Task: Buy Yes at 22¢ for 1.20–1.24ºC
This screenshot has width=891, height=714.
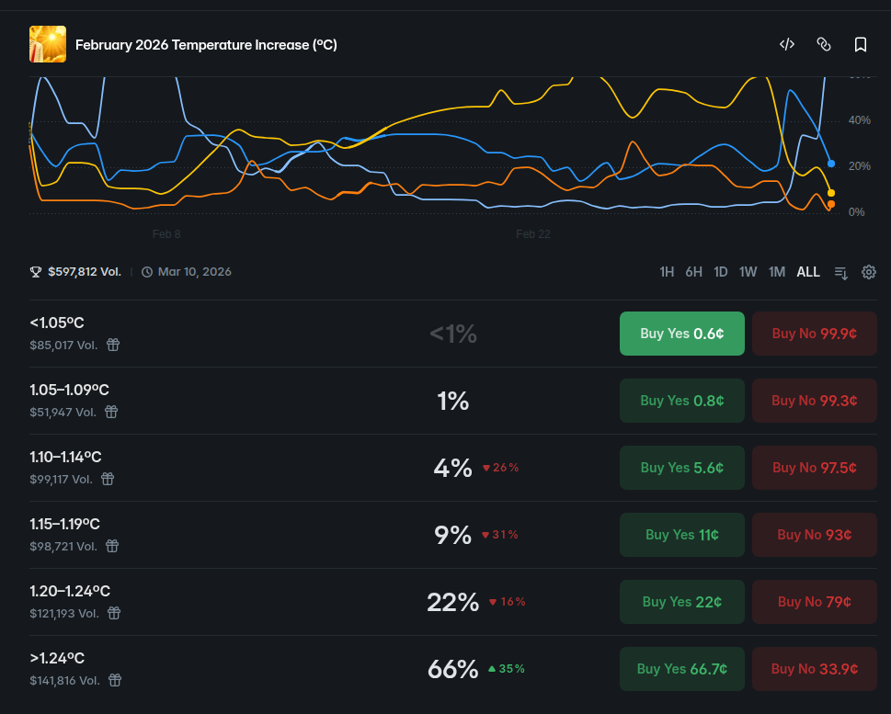Action: point(681,602)
